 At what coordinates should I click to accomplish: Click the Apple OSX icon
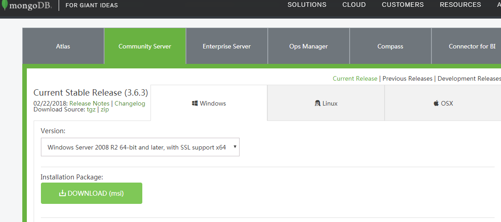click(436, 103)
